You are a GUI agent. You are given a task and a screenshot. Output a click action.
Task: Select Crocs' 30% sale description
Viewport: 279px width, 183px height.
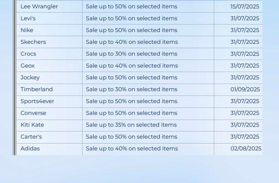(132, 54)
